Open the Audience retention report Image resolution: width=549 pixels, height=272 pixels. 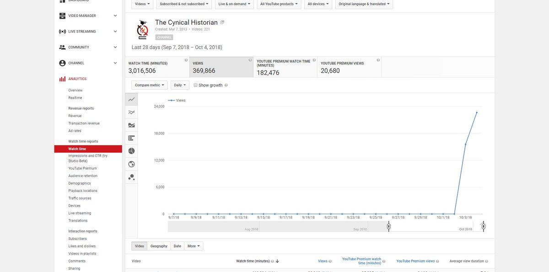pyautogui.click(x=83, y=176)
